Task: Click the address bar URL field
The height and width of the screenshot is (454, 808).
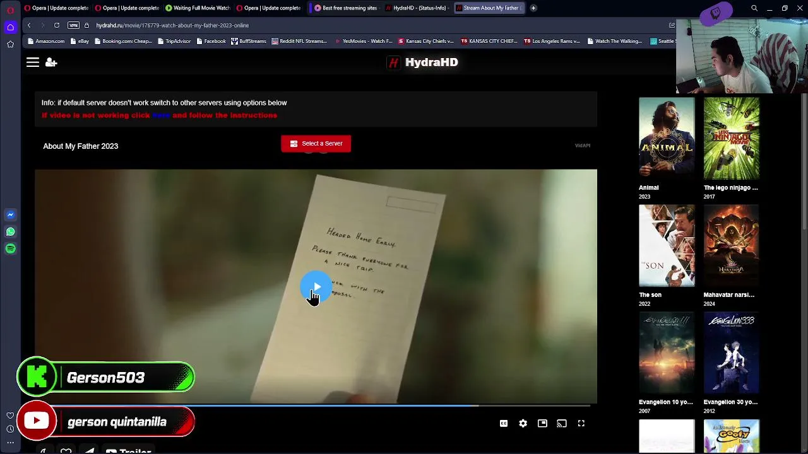Action: 379,25
